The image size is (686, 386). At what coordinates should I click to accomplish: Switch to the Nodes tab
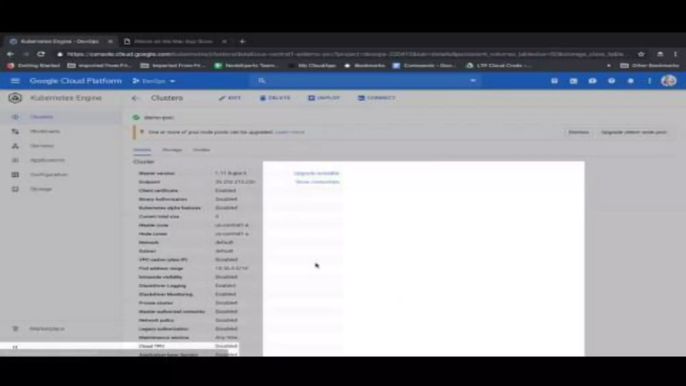click(201, 150)
